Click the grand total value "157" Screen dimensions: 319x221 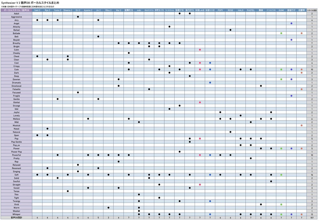coord(312,218)
